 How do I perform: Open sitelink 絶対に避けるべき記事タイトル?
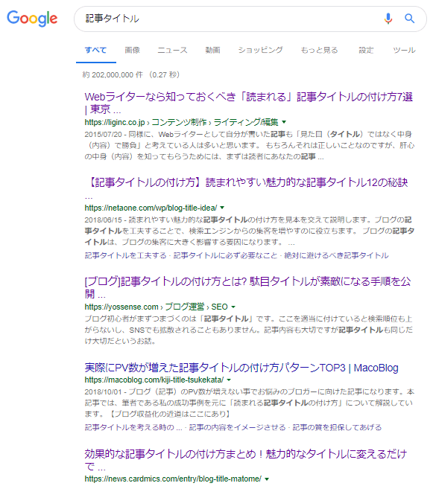pos(336,256)
